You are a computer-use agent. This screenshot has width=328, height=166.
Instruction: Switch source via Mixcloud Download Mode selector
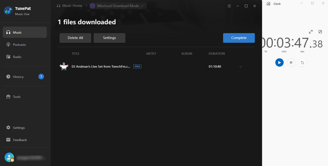118,6
